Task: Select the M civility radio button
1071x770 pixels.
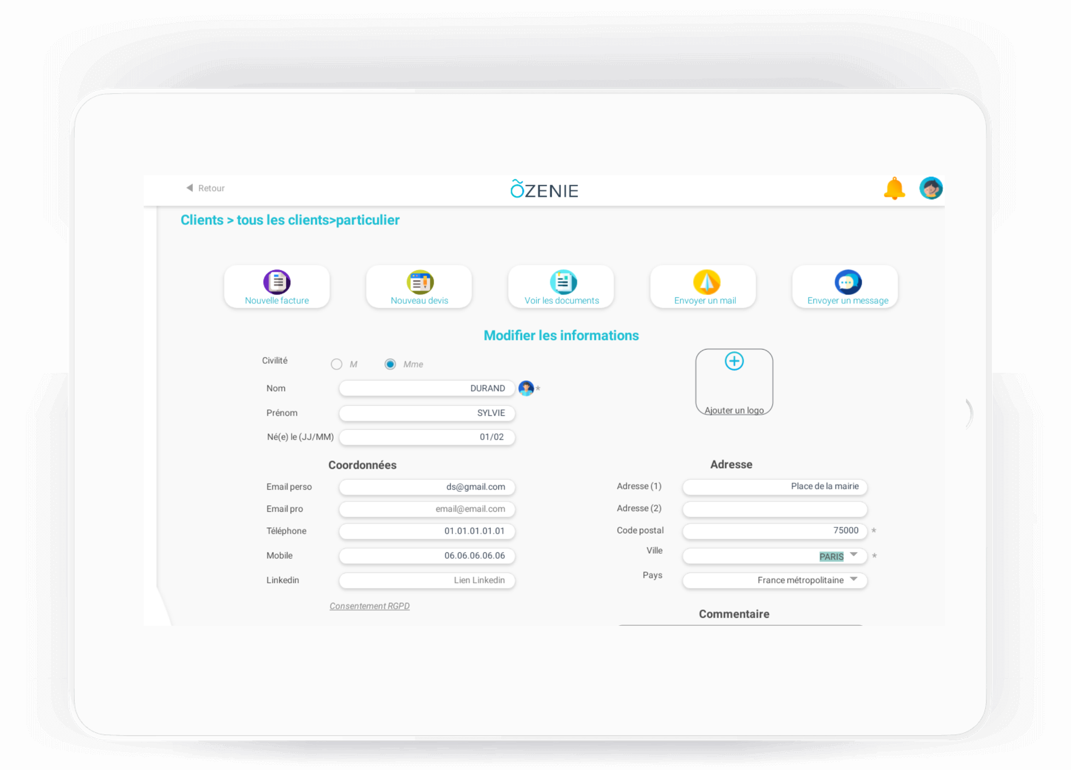Action: [336, 365]
